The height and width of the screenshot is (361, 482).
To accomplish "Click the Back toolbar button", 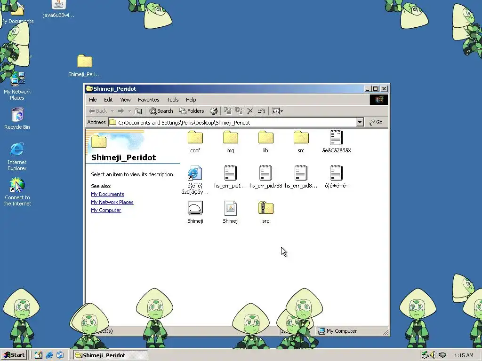I will pos(98,111).
